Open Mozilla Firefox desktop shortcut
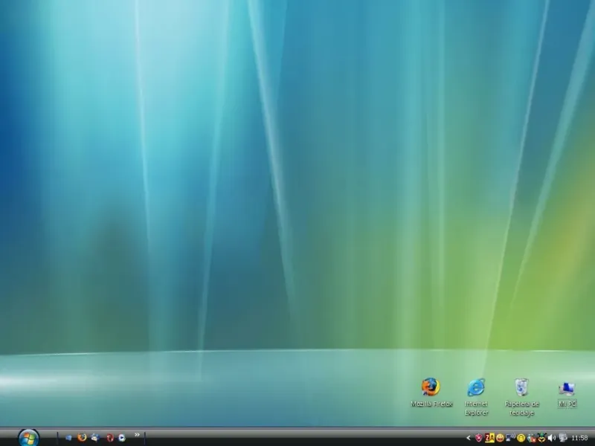595x446 pixels. [x=431, y=387]
